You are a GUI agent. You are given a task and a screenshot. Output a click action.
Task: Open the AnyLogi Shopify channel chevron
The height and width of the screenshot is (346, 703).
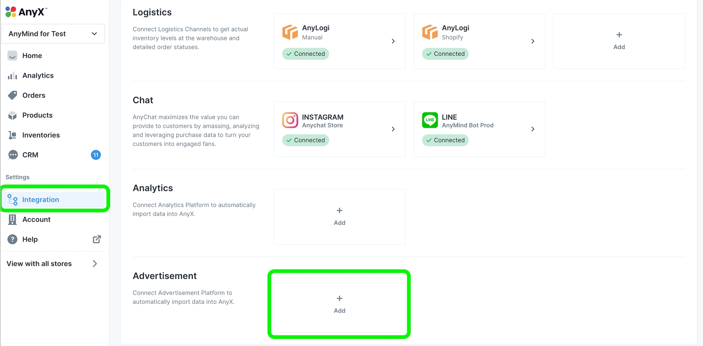click(x=533, y=41)
